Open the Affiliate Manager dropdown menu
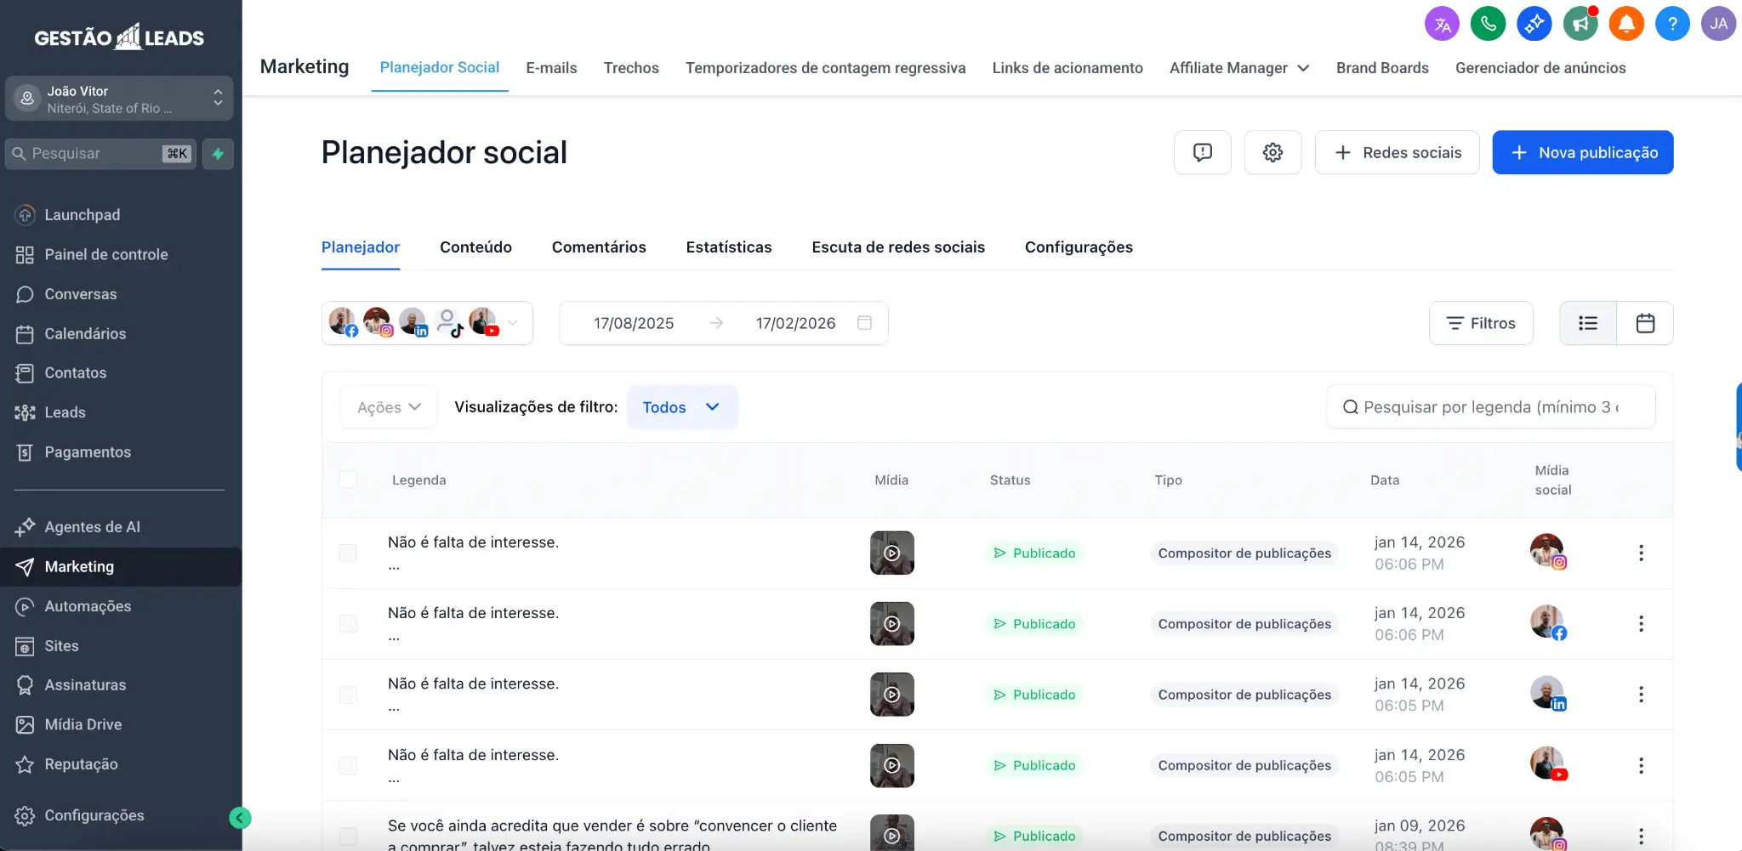 [1238, 68]
